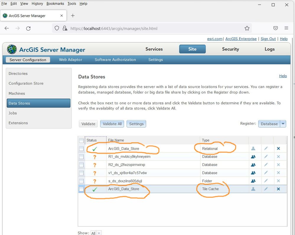Click the sharing icon for R1_ds_mvbtcy9kyhneyeim

(253, 157)
